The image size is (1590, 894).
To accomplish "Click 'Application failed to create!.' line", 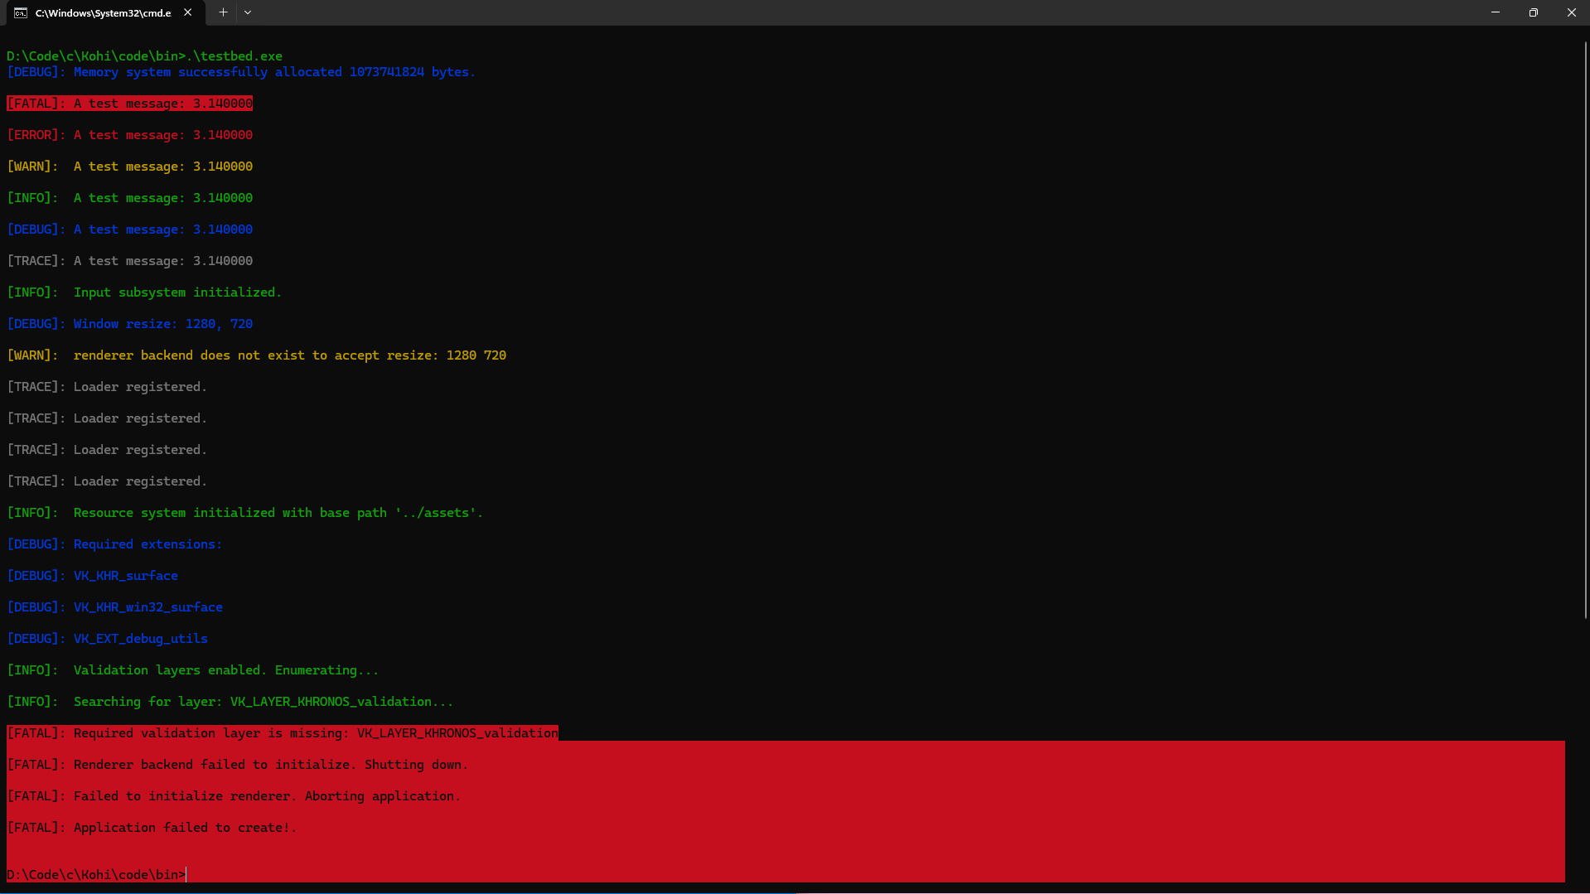I will click(x=152, y=828).
